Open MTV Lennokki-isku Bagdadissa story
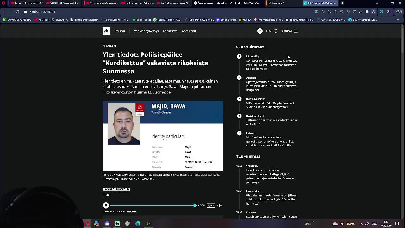This screenshot has height=228, width=405. [270, 105]
